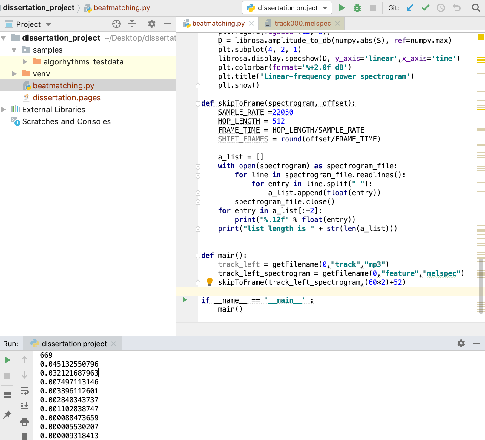Select the venv folder row
485x440 pixels.
pos(88,74)
